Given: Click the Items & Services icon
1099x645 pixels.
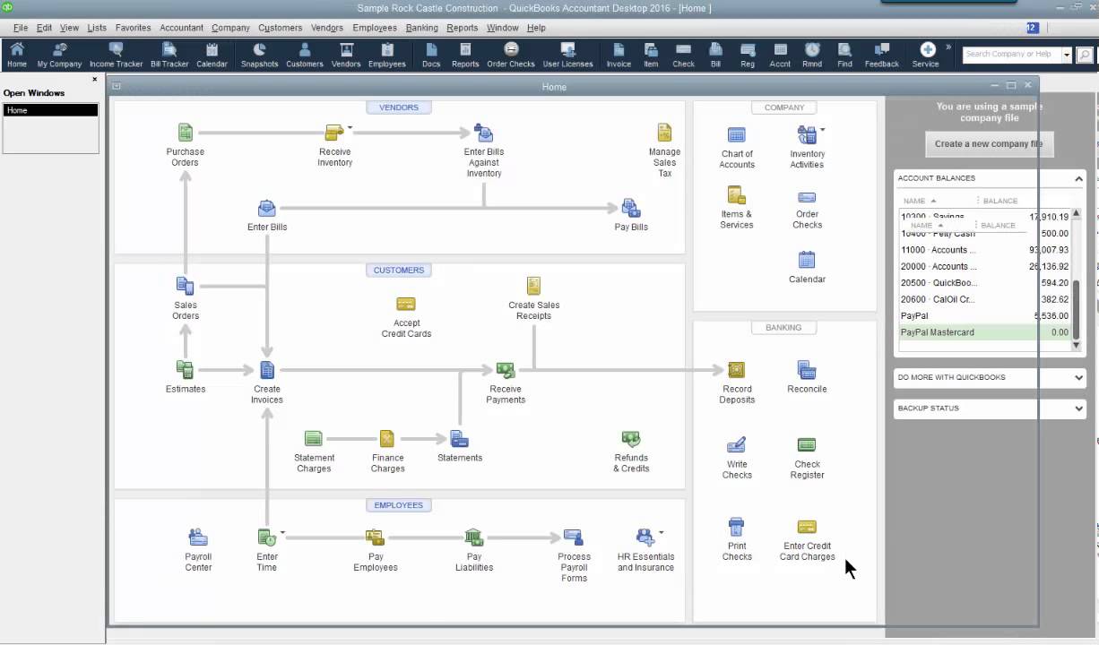Looking at the screenshot, I should pos(737,195).
